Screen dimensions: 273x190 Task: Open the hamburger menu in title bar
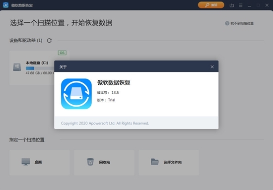click(241, 5)
